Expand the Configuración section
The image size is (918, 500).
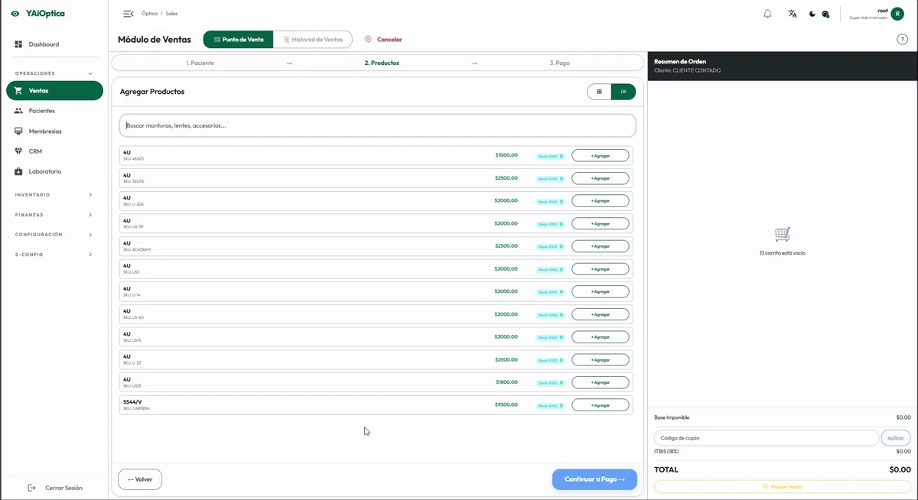tap(54, 235)
